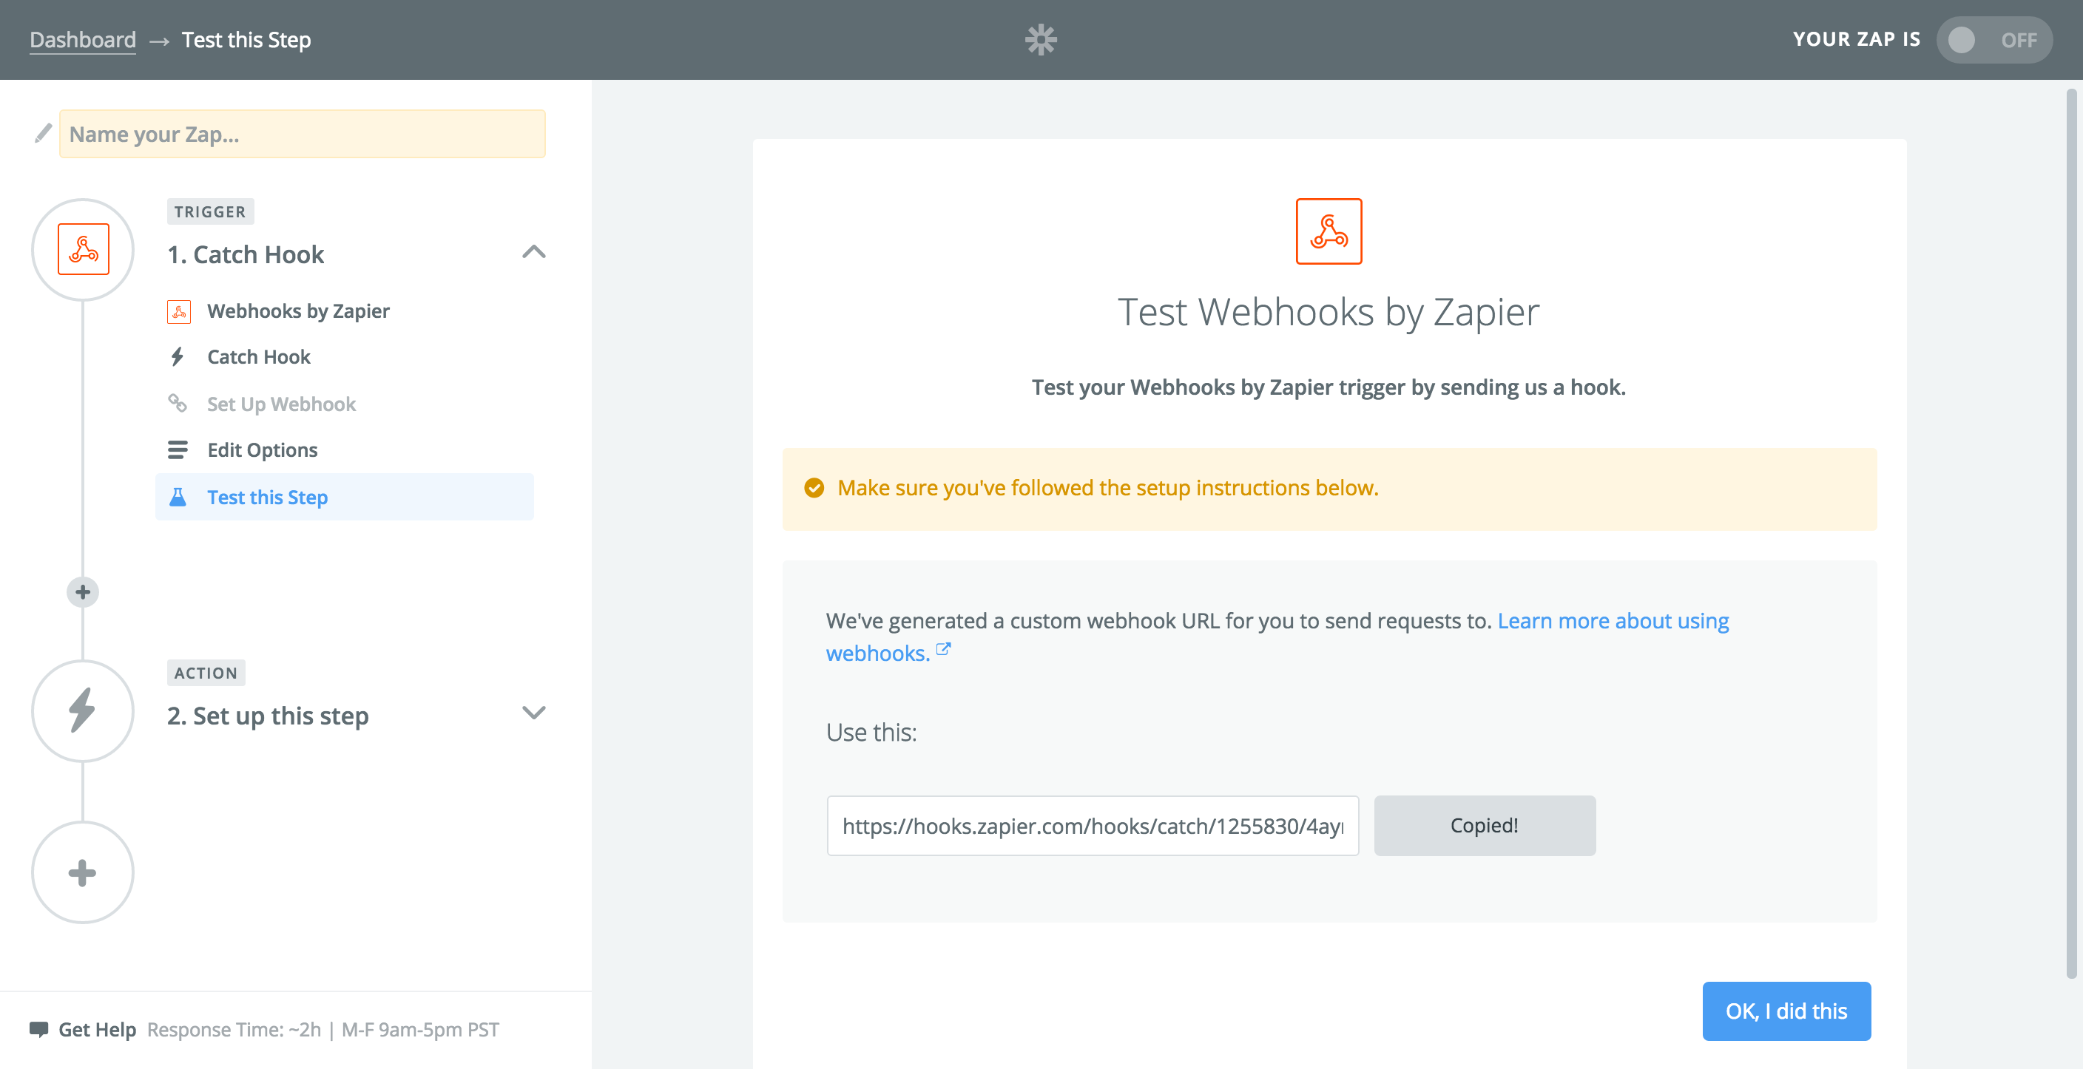Image resolution: width=2083 pixels, height=1069 pixels.
Task: Click the lightning bolt icon beside Catch Hook
Action: tap(177, 356)
